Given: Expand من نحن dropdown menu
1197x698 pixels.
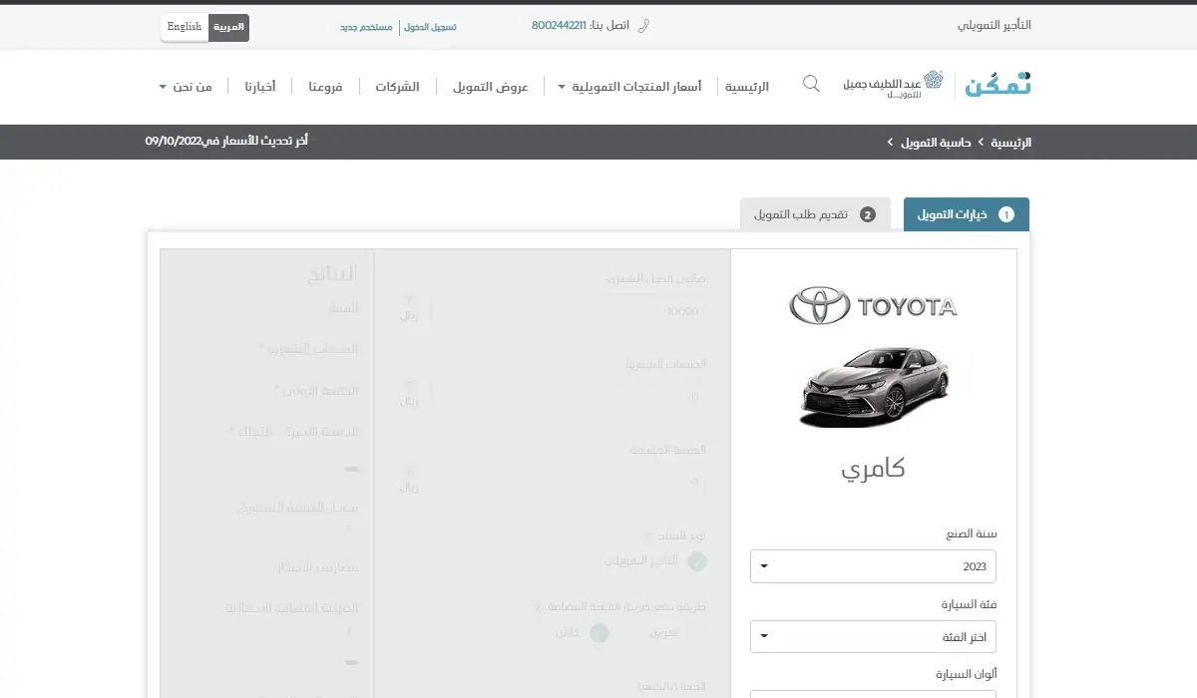Looking at the screenshot, I should click(186, 87).
